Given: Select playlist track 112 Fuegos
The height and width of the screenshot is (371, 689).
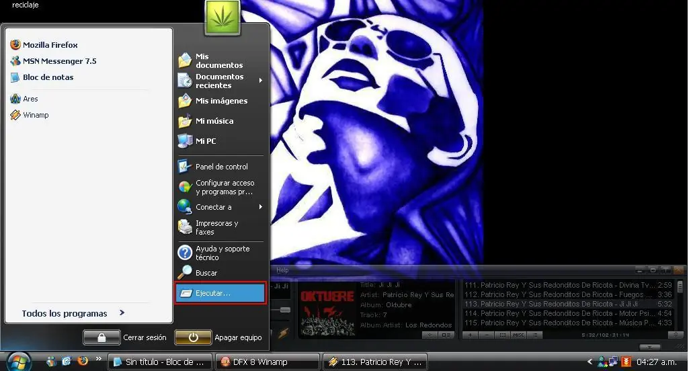Looking at the screenshot, I should pos(568,294).
